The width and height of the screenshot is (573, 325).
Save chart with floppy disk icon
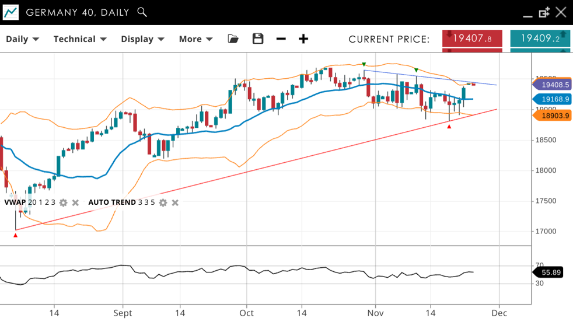(x=257, y=39)
